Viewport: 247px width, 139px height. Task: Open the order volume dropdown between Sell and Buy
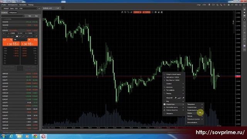[20, 39]
